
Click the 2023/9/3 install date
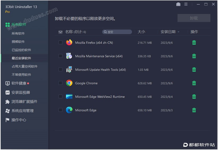(167, 110)
